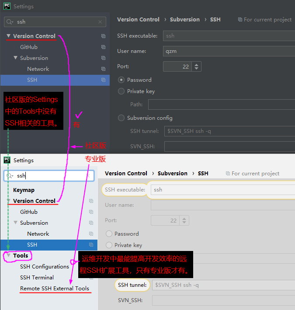Click project-scope icon beside GitHub in dark tree

[103, 47]
